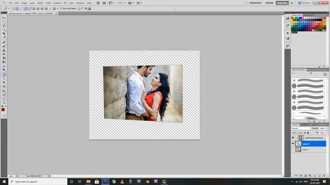Open the Window menu
Image resolution: width=330 pixels, height=185 pixels.
[x=80, y=3]
